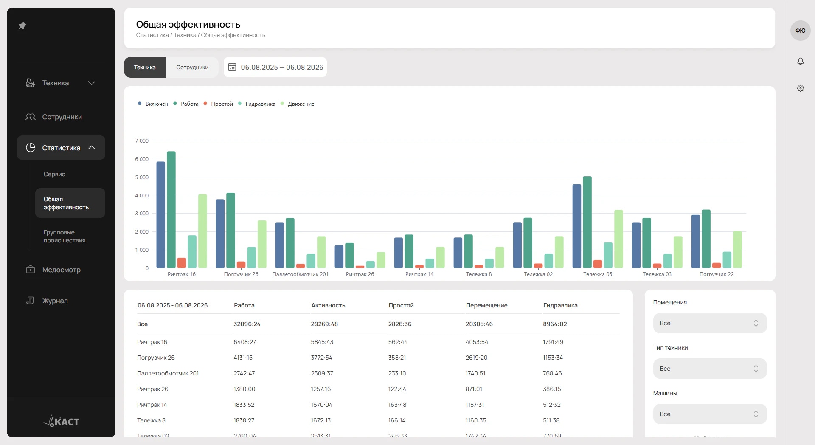Switch to the Техника tab
The width and height of the screenshot is (815, 445).
pos(145,67)
